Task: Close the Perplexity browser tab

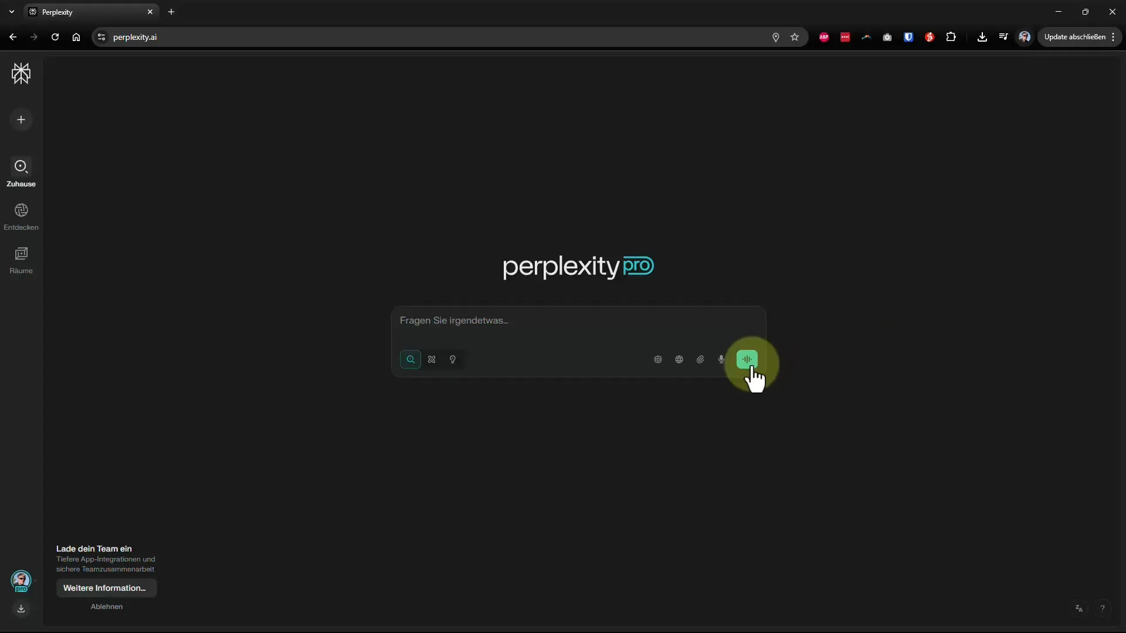Action: 150,12
